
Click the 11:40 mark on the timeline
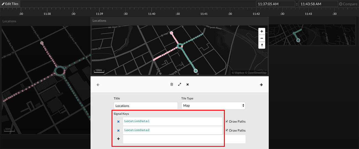pyautogui.click(x=152, y=14)
